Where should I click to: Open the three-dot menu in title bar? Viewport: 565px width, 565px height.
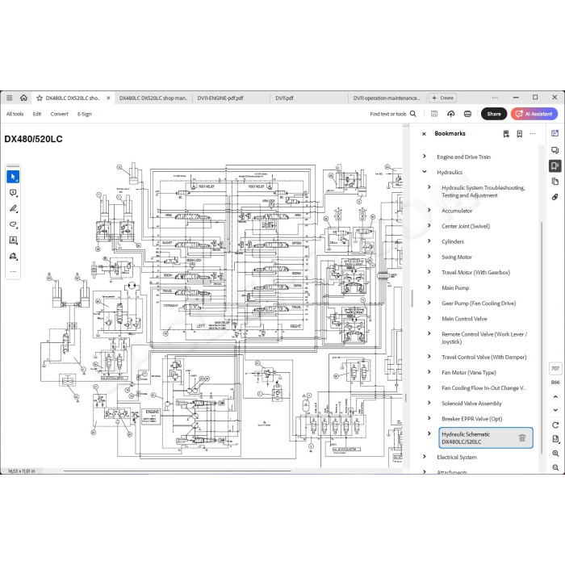click(495, 98)
